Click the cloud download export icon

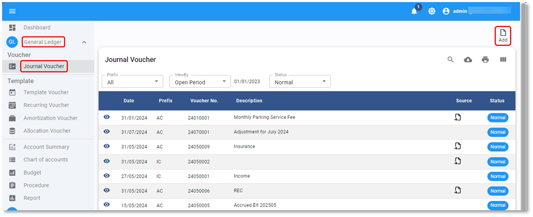click(468, 59)
